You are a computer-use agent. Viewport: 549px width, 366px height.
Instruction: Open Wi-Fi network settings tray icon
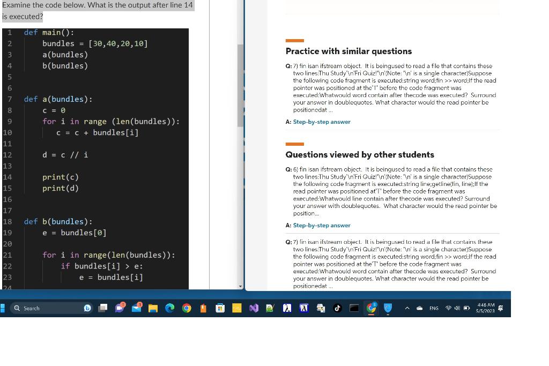click(448, 308)
